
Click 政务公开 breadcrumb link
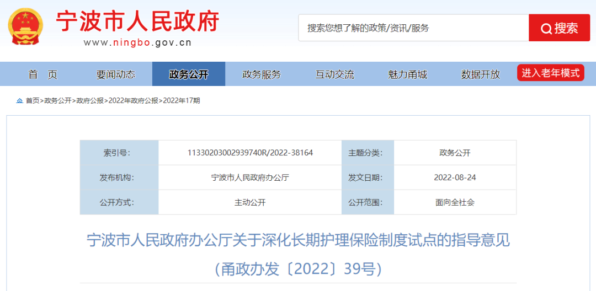tap(58, 101)
